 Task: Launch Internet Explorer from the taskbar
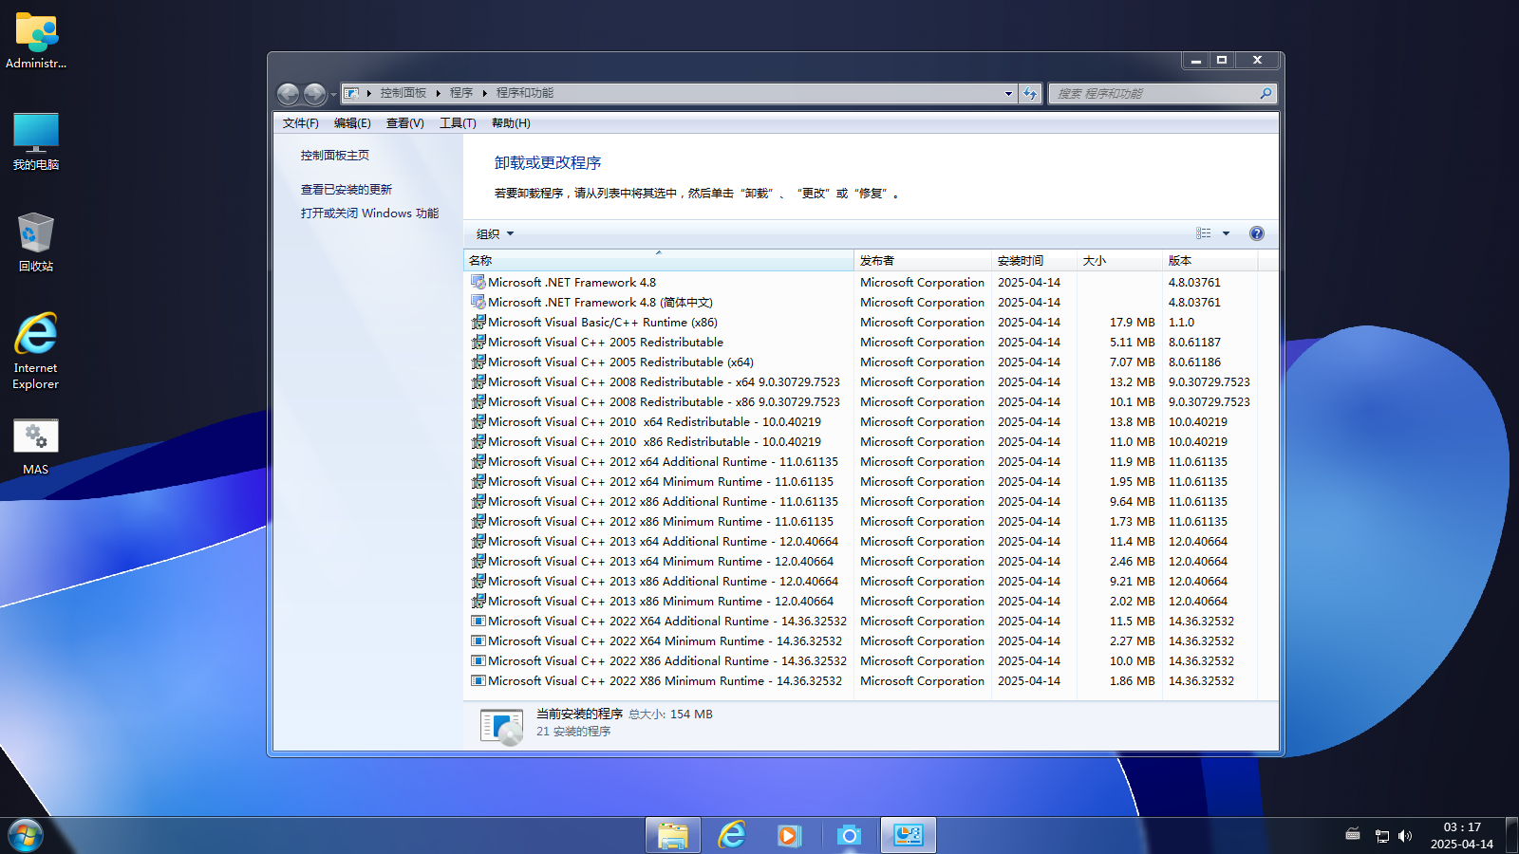[732, 836]
